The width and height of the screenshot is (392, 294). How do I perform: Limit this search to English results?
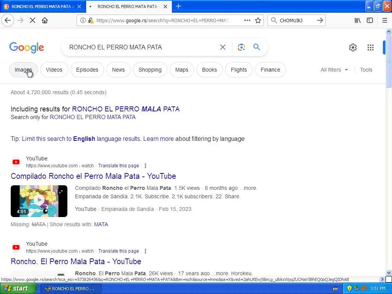[x=82, y=139]
